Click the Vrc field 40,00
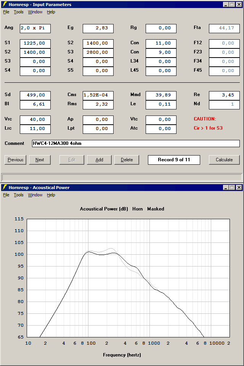This screenshot has height=366, width=244. pyautogui.click(x=35, y=120)
